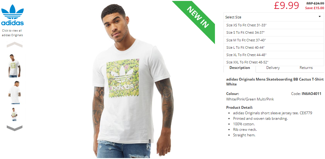Click the down arrow below thumbnails

[14, 128]
